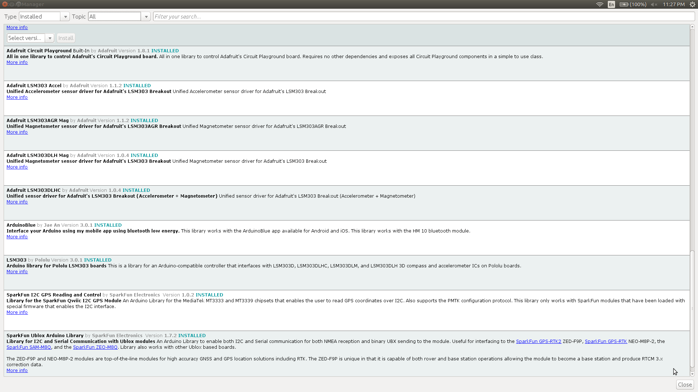698x392 pixels.
Task: Follow the SparkFun GPS-RTK link
Action: [606, 341]
